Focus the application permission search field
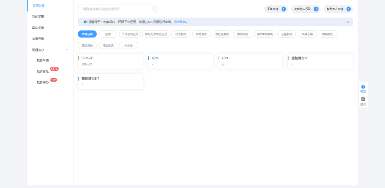Image resolution: width=385 pixels, height=188 pixels. [118, 9]
